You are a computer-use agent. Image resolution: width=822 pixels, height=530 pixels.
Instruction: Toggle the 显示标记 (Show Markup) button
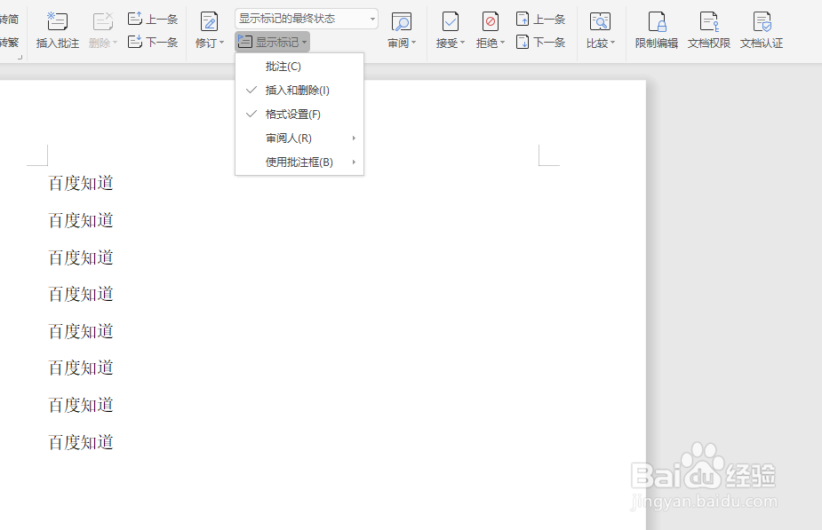(x=272, y=42)
